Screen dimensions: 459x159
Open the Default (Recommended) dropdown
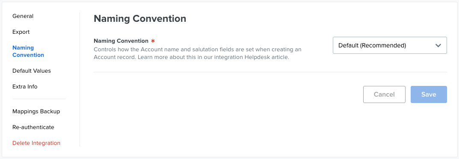click(390, 45)
